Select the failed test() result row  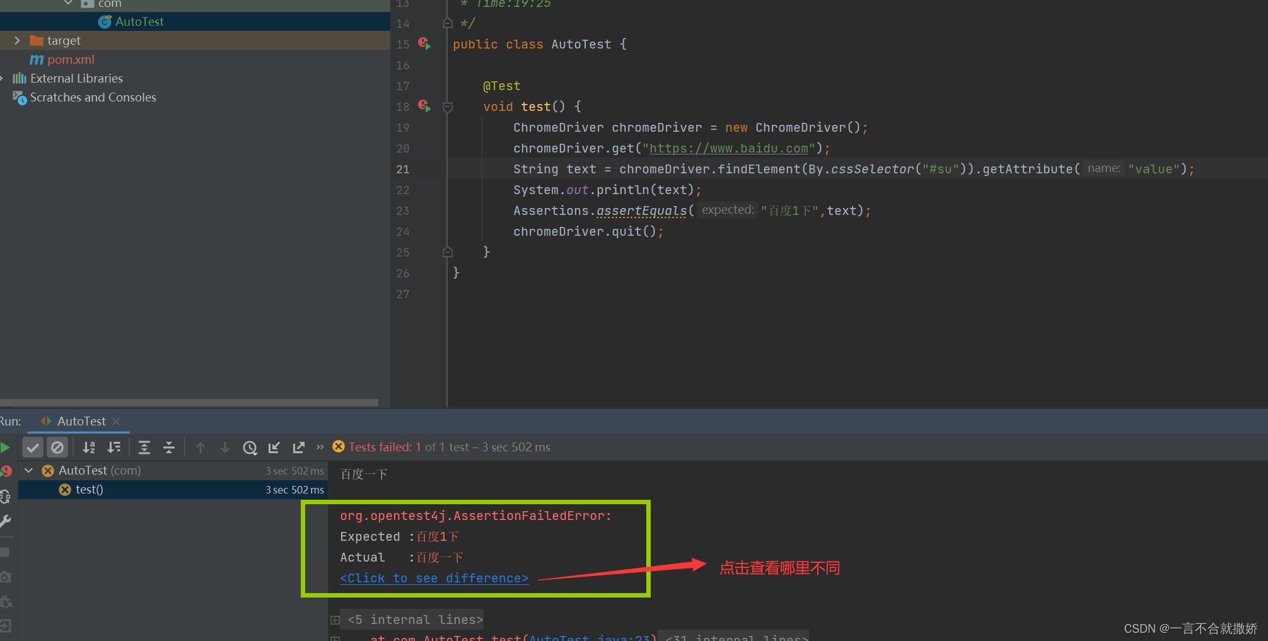click(x=173, y=490)
